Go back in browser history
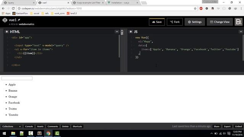 [x=3, y=8]
